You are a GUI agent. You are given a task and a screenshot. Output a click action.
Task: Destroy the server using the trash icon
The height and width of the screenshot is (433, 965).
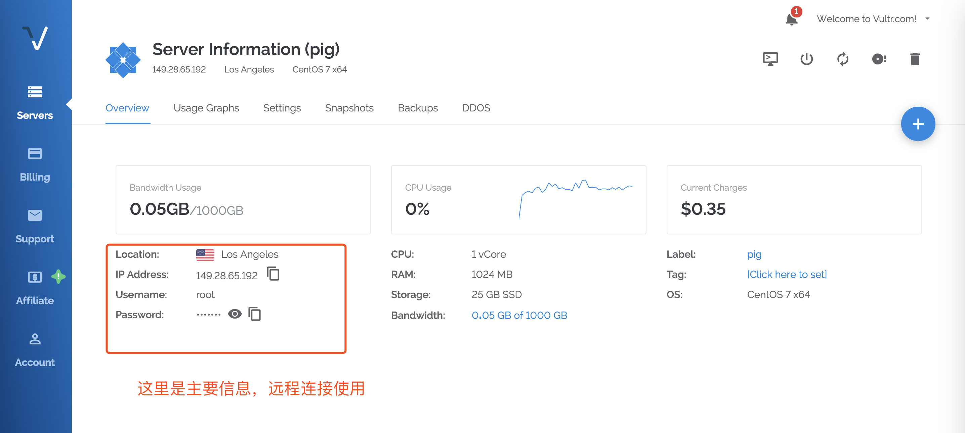(x=915, y=59)
